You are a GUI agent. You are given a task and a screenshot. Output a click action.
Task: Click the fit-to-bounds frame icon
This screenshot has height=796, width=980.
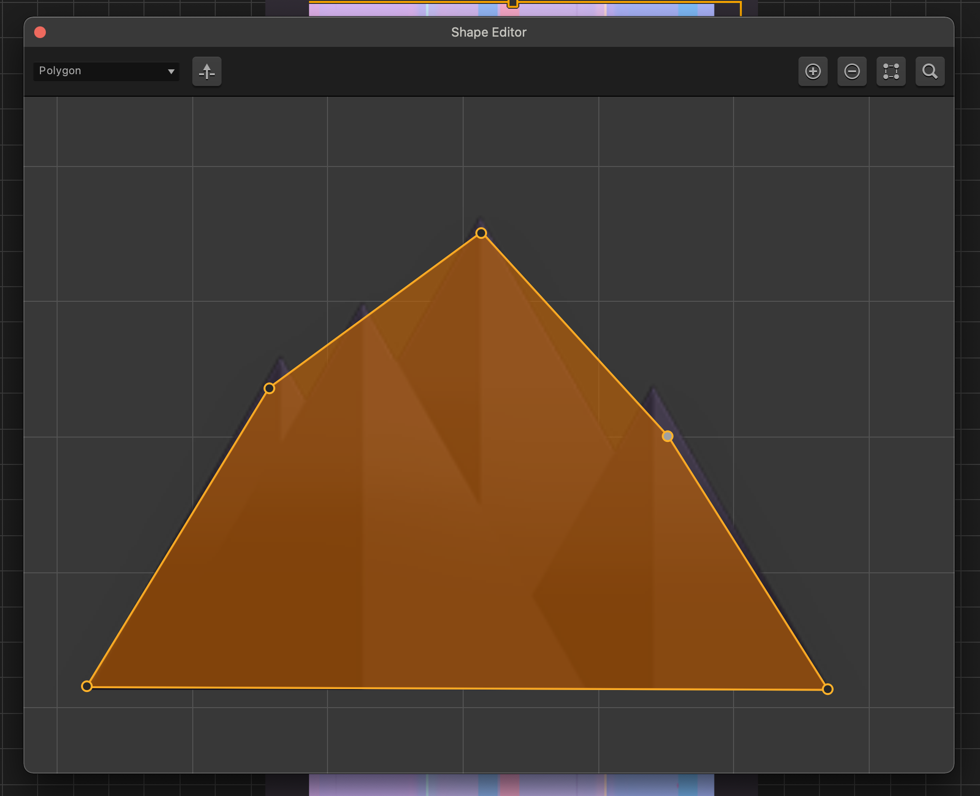[891, 71]
